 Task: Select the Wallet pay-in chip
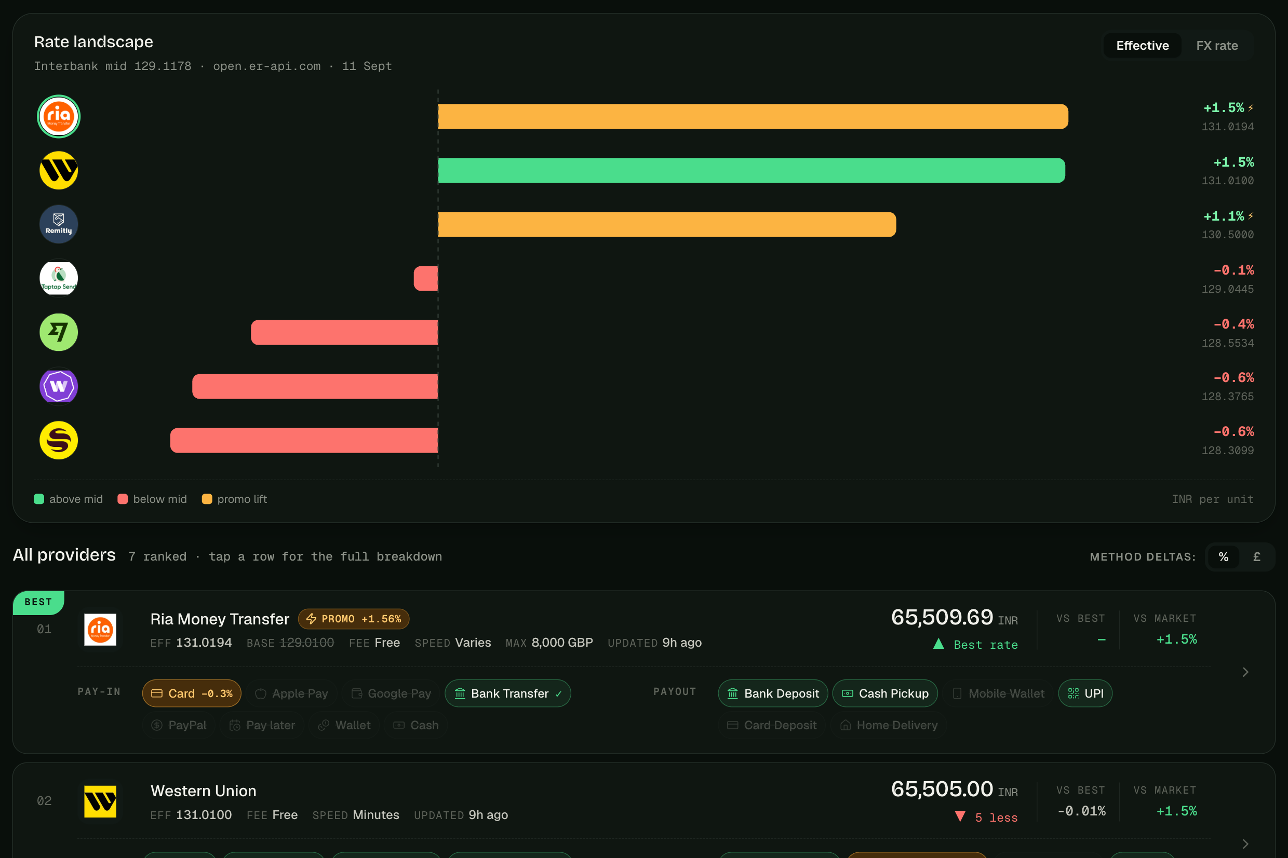(x=344, y=725)
